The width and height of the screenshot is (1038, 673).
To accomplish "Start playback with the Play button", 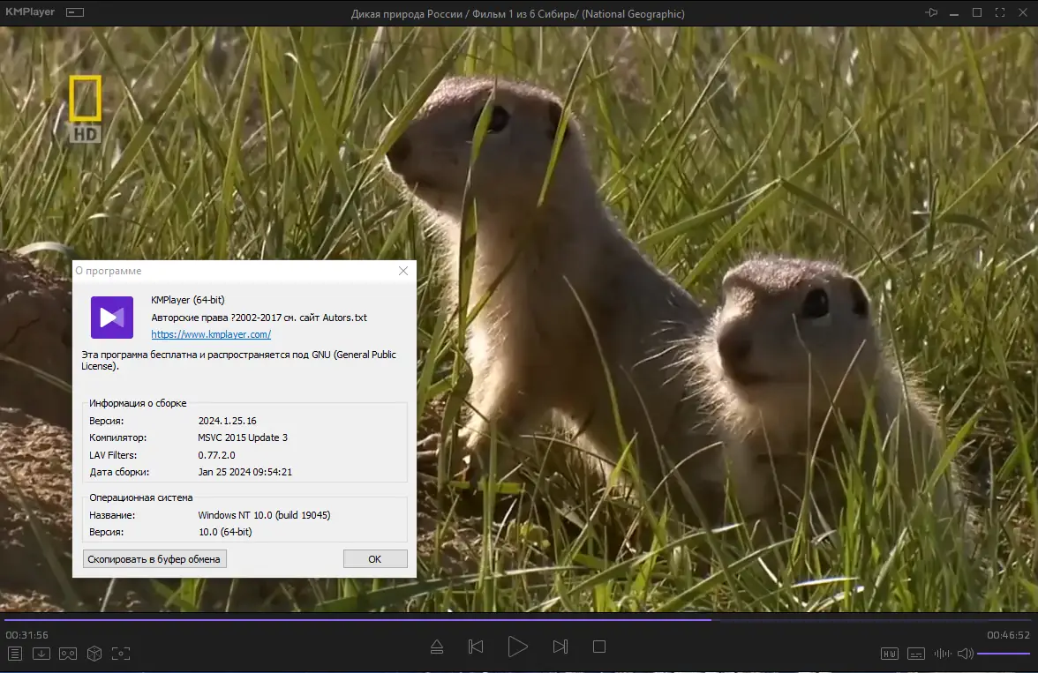I will tap(518, 646).
